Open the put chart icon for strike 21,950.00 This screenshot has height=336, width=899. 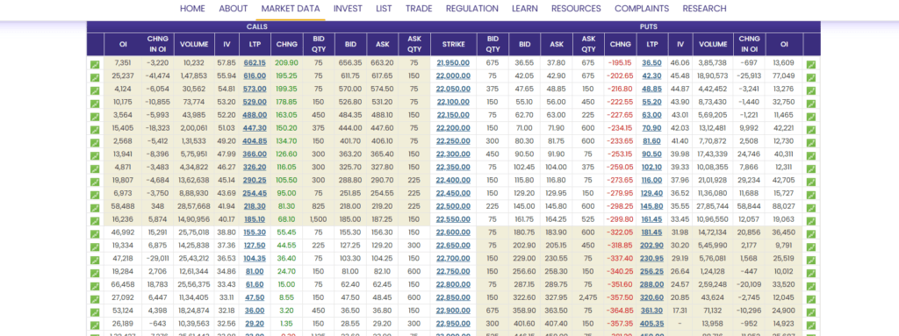(x=810, y=65)
